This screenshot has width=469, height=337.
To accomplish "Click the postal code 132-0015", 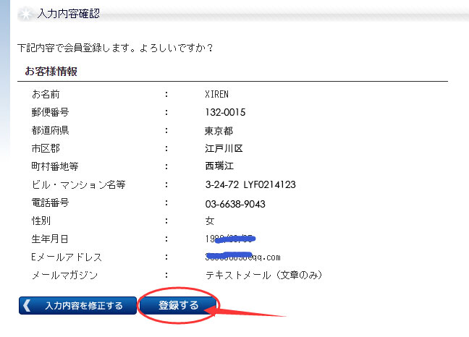I will click(227, 112).
